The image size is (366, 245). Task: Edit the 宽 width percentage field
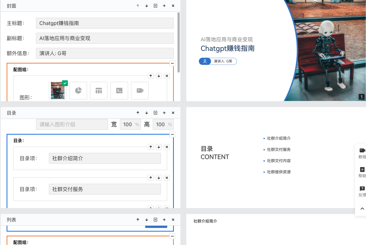point(130,124)
